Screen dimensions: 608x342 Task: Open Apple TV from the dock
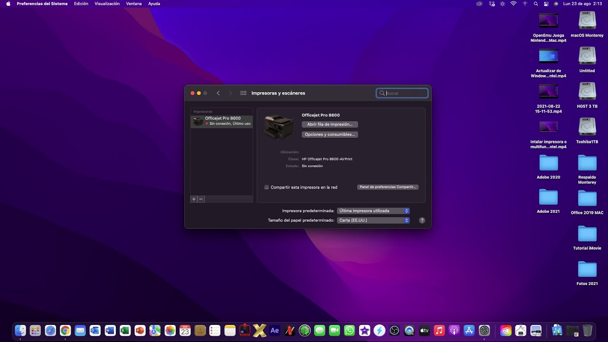coord(424,331)
